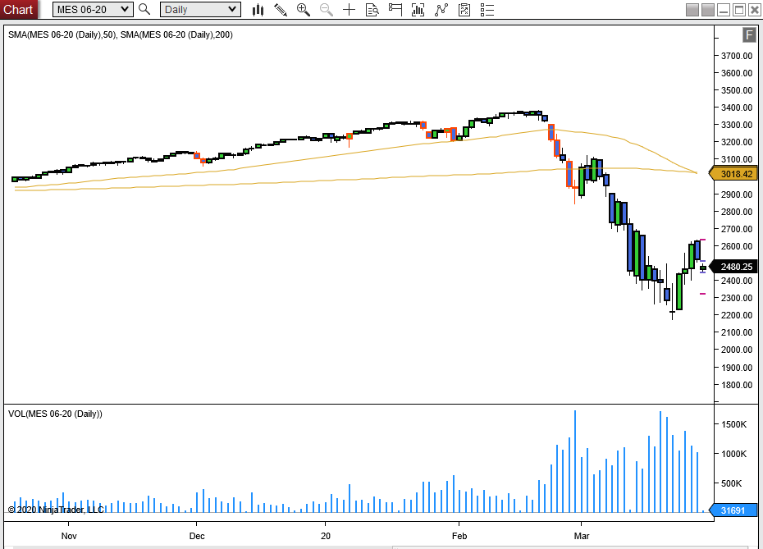Click the 1500K volume axis label
The height and width of the screenshot is (549, 763).
tap(733, 424)
